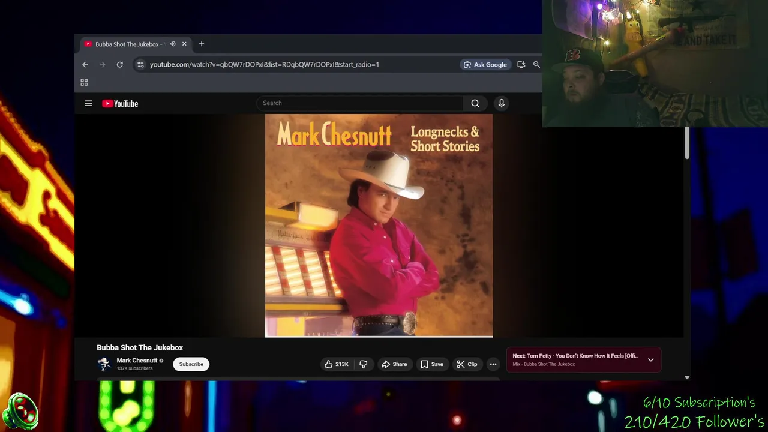Viewport: 768px width, 432px height.
Task: Click the browser forward arrow
Action: click(x=102, y=64)
